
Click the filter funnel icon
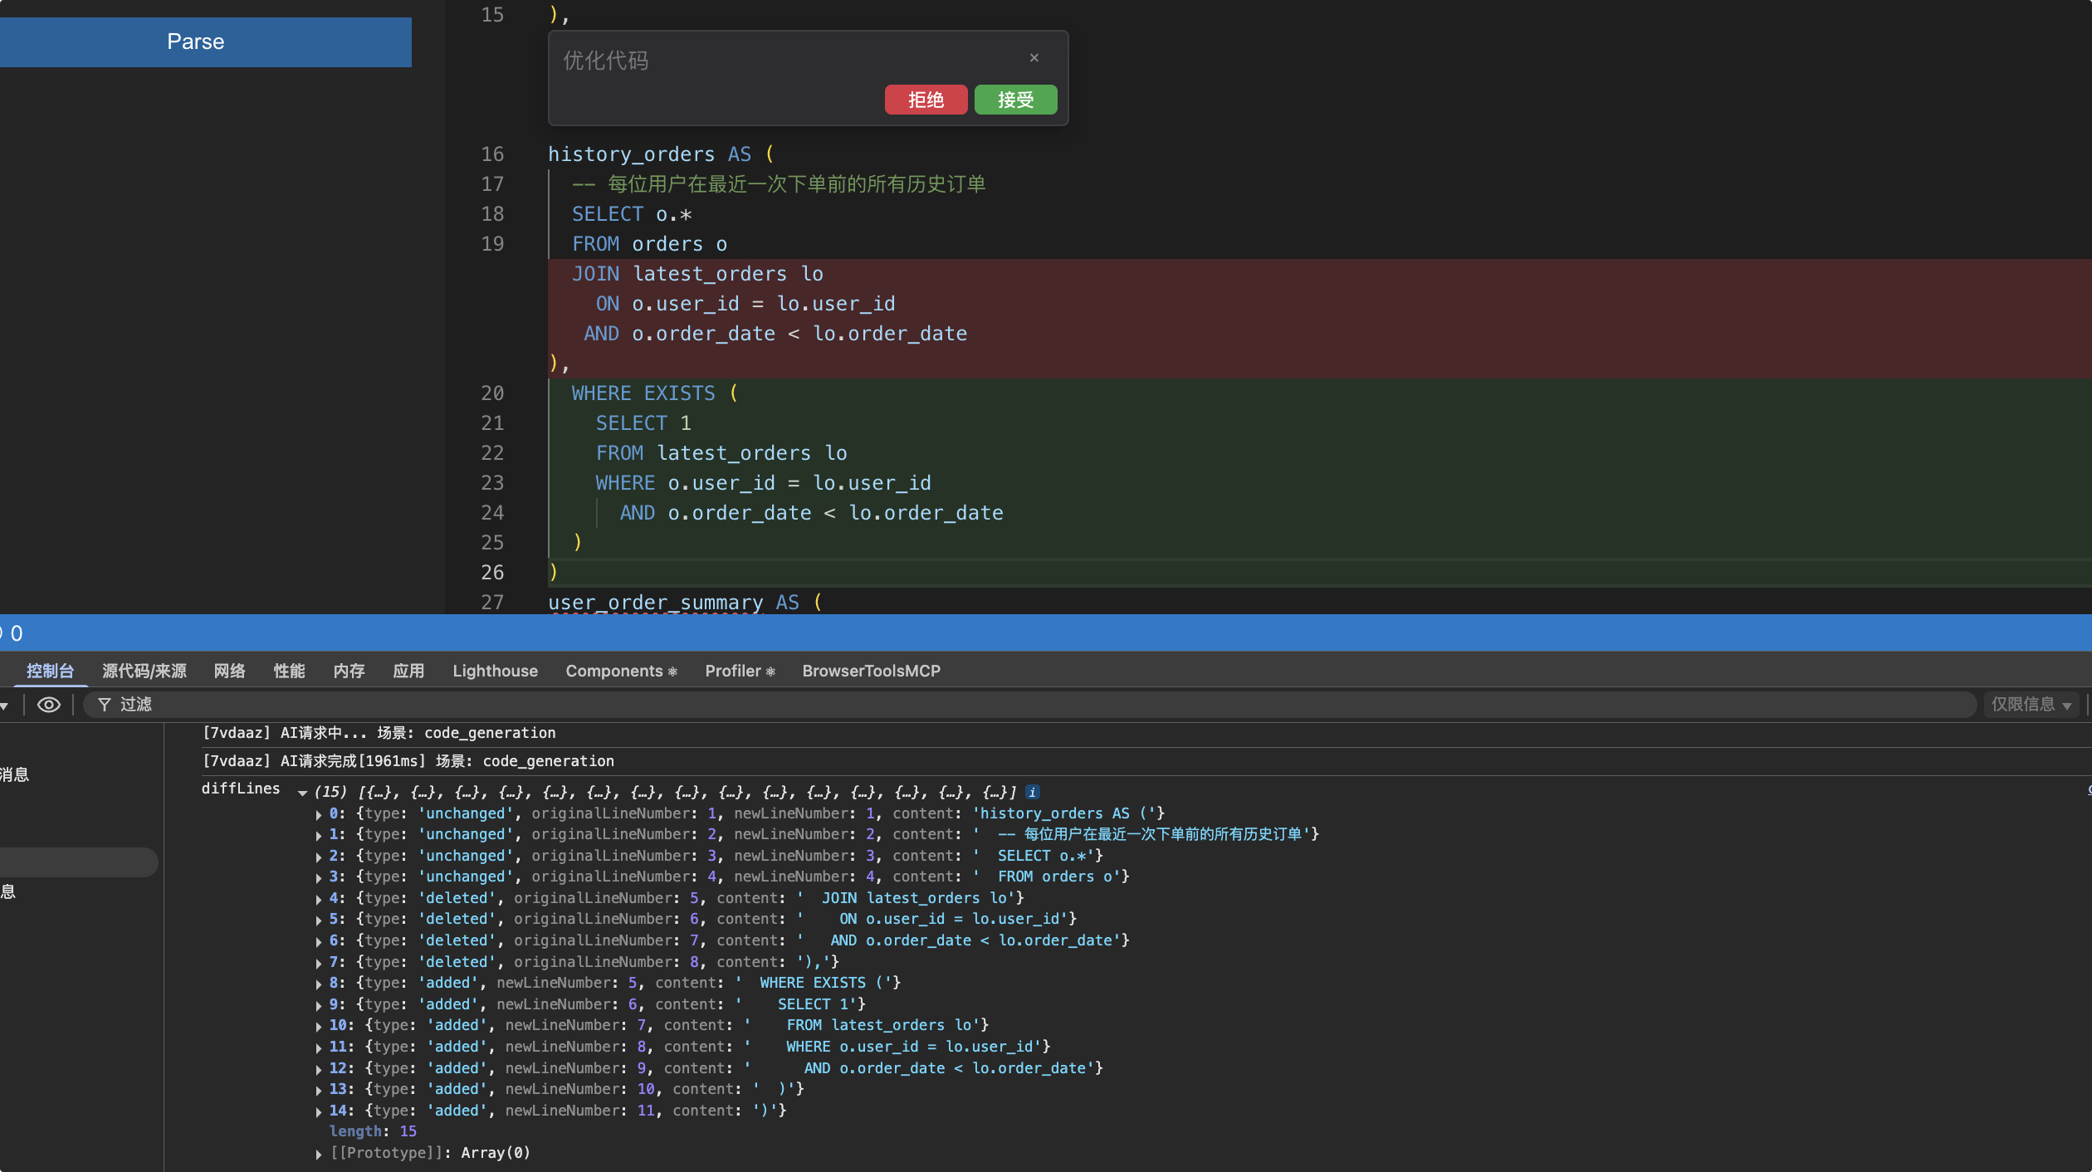point(105,705)
